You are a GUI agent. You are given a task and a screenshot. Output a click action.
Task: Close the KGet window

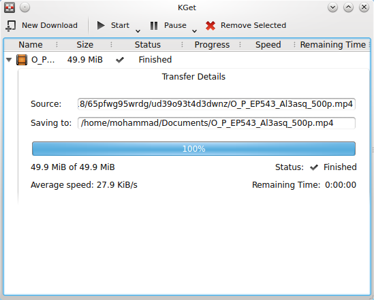(364, 7)
